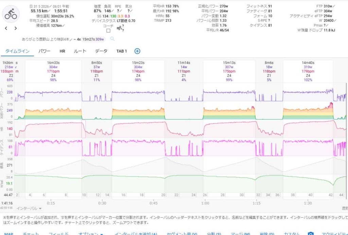Edit the RPE value pencil icon
This screenshot has height=235, width=348.
pos(121,11)
